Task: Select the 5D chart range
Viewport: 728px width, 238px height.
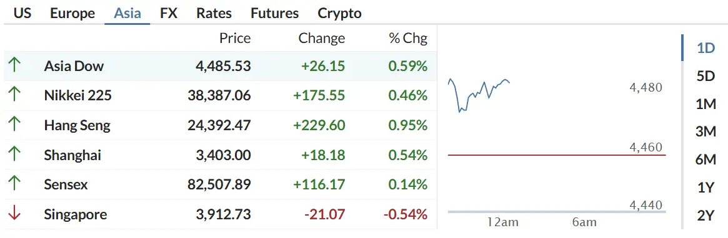Action: (x=706, y=75)
